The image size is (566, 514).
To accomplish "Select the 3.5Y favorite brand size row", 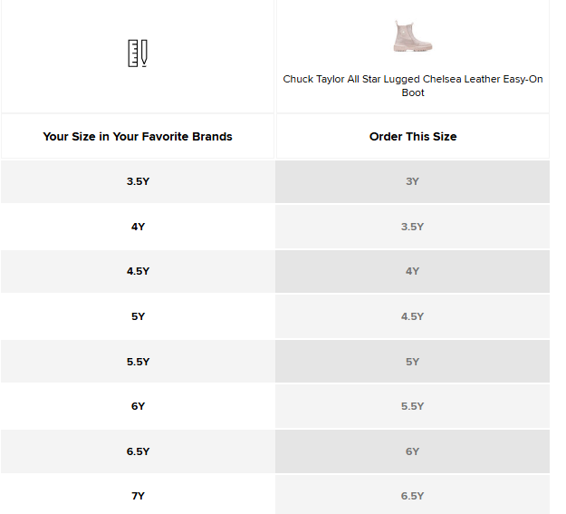I will click(138, 181).
